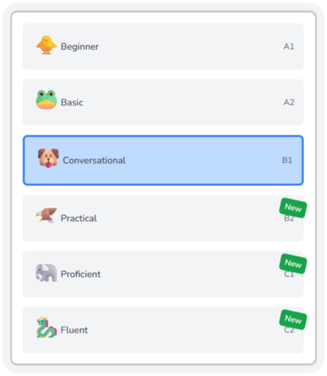This screenshot has height=376, width=327.
Task: Choose the Proficient level option
Action: click(163, 274)
